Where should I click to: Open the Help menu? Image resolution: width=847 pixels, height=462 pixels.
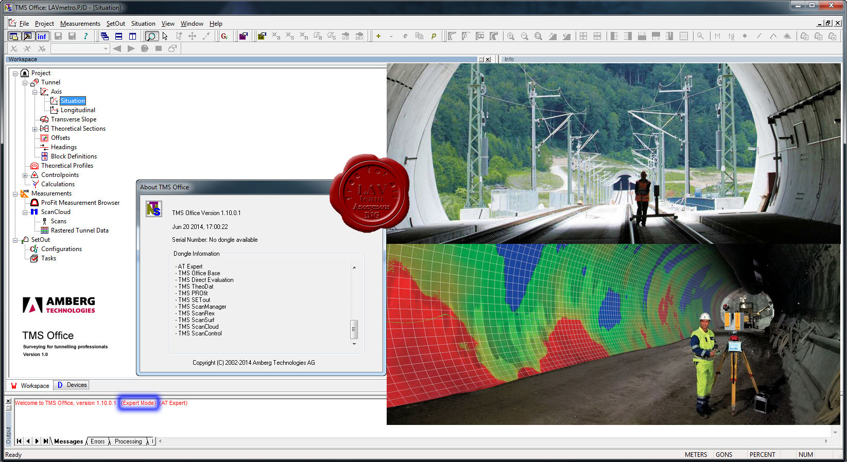tap(216, 24)
